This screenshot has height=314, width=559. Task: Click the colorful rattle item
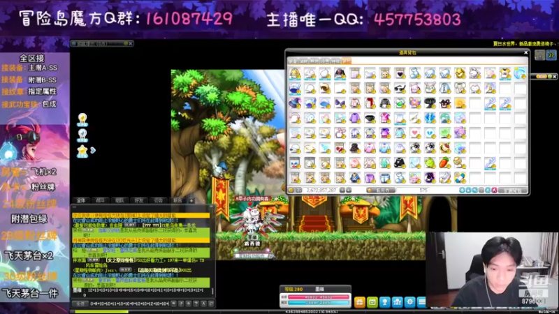tap(460, 163)
